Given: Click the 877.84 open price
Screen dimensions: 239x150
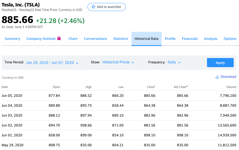Looking at the screenshot, I should [54, 96].
